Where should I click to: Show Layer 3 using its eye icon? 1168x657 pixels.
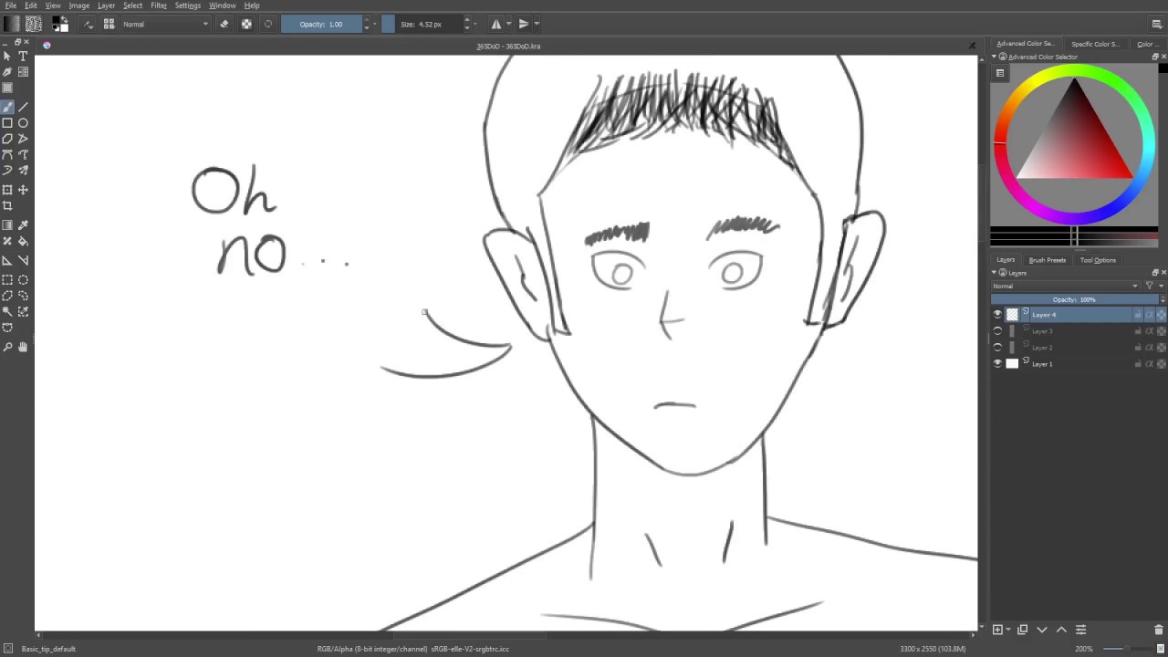[x=997, y=331]
